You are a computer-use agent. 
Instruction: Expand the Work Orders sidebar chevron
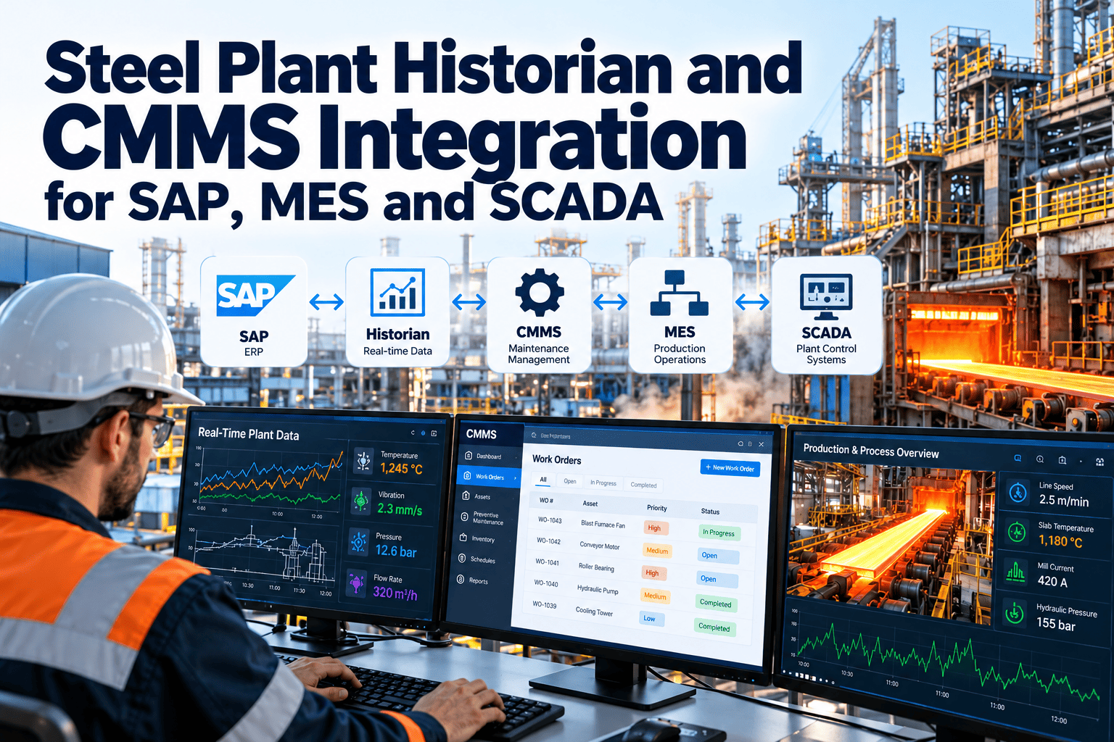click(x=515, y=478)
